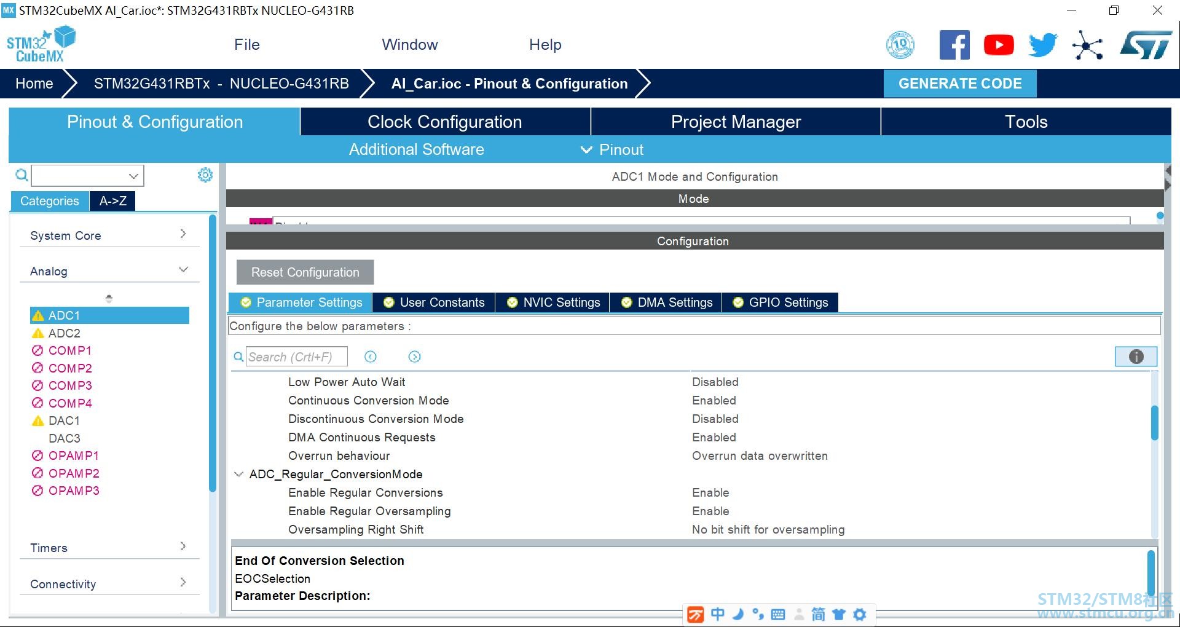Click the STM32CubeMX logo

pyautogui.click(x=41, y=44)
